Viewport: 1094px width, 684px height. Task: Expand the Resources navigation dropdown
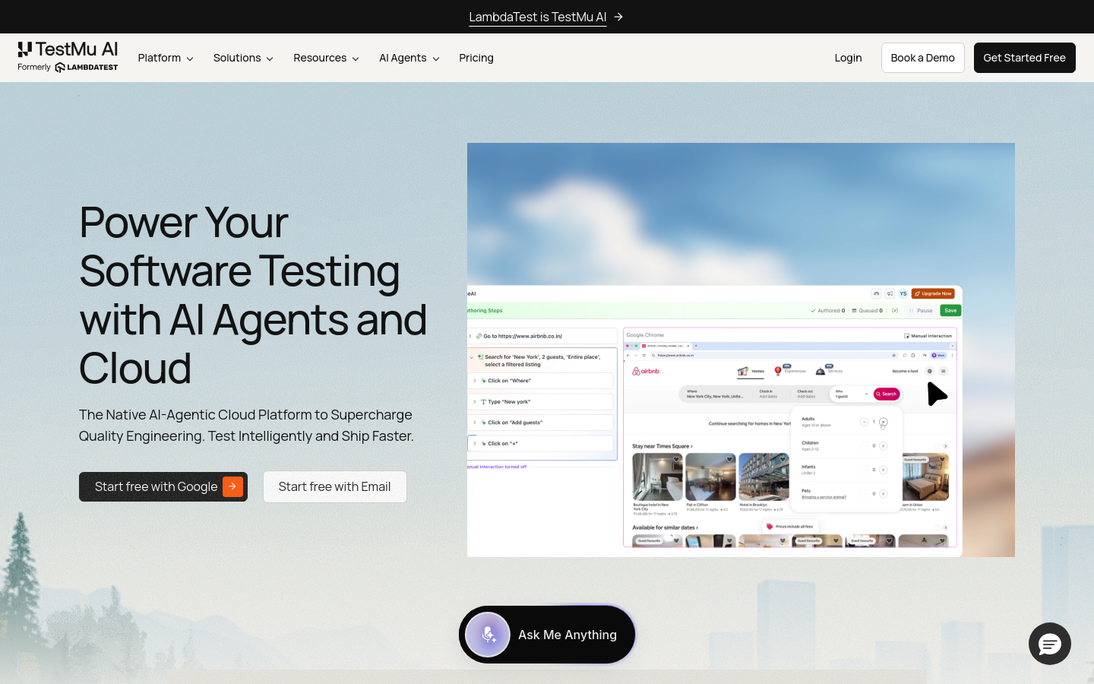point(326,58)
